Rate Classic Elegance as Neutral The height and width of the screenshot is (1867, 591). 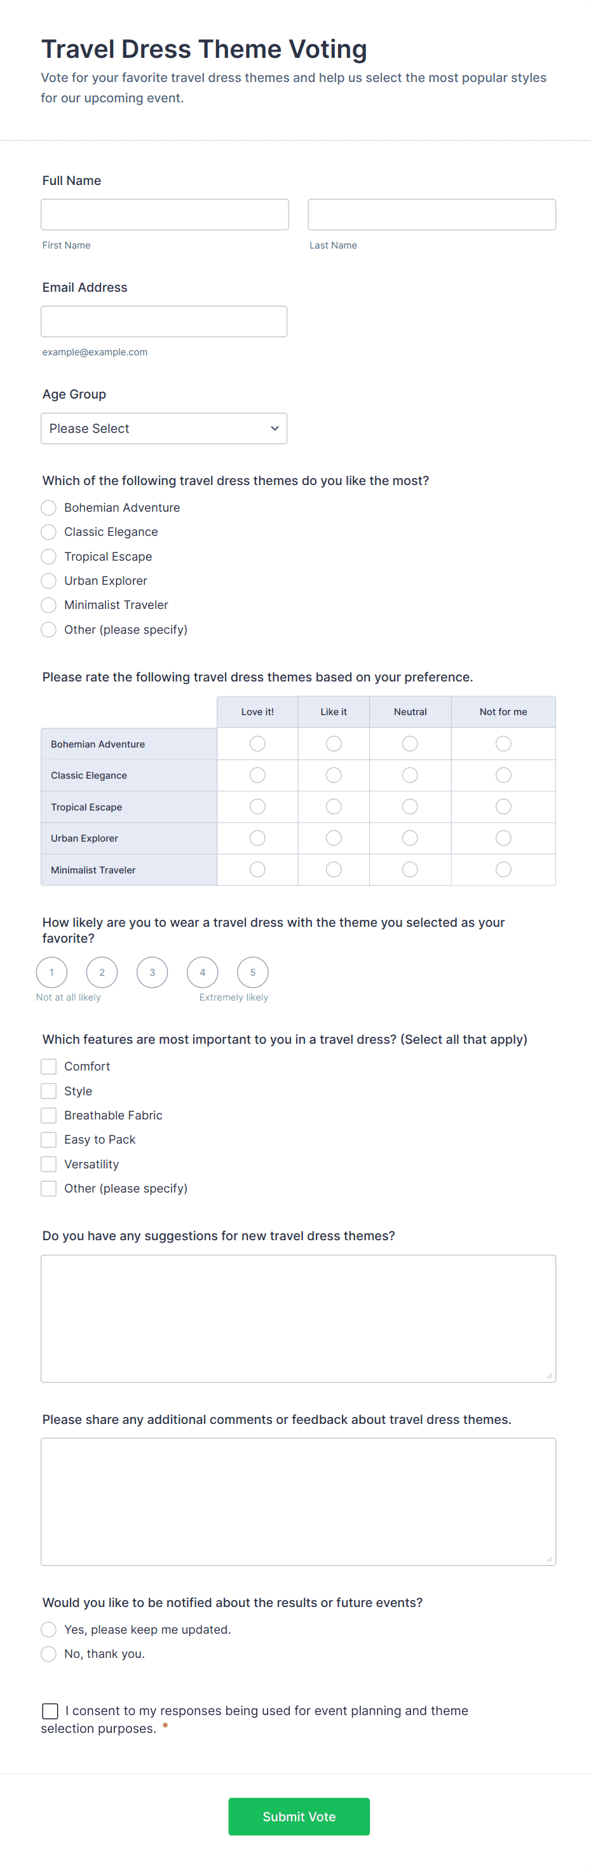click(410, 776)
